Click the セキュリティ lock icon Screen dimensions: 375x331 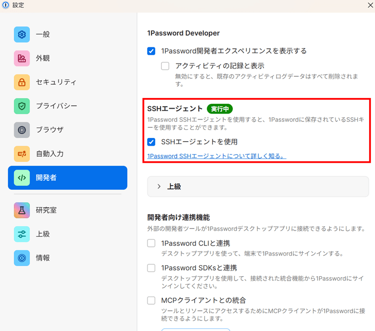[x=22, y=82]
